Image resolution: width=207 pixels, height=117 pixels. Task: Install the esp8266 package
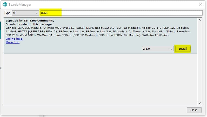[x=183, y=49]
